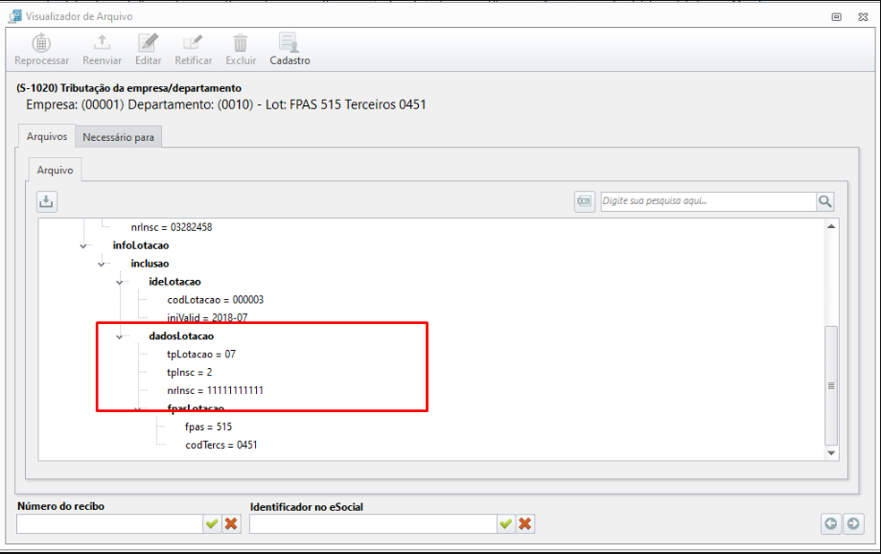Select iniValid = 2018-07 row
The image size is (881, 554).
207,317
